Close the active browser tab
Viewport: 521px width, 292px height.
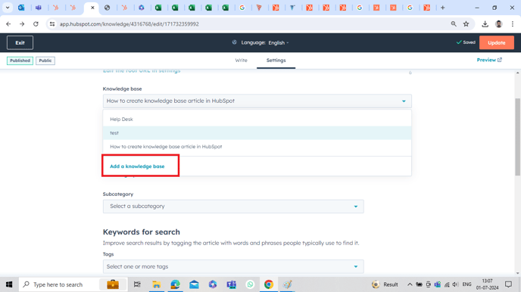coord(92,8)
